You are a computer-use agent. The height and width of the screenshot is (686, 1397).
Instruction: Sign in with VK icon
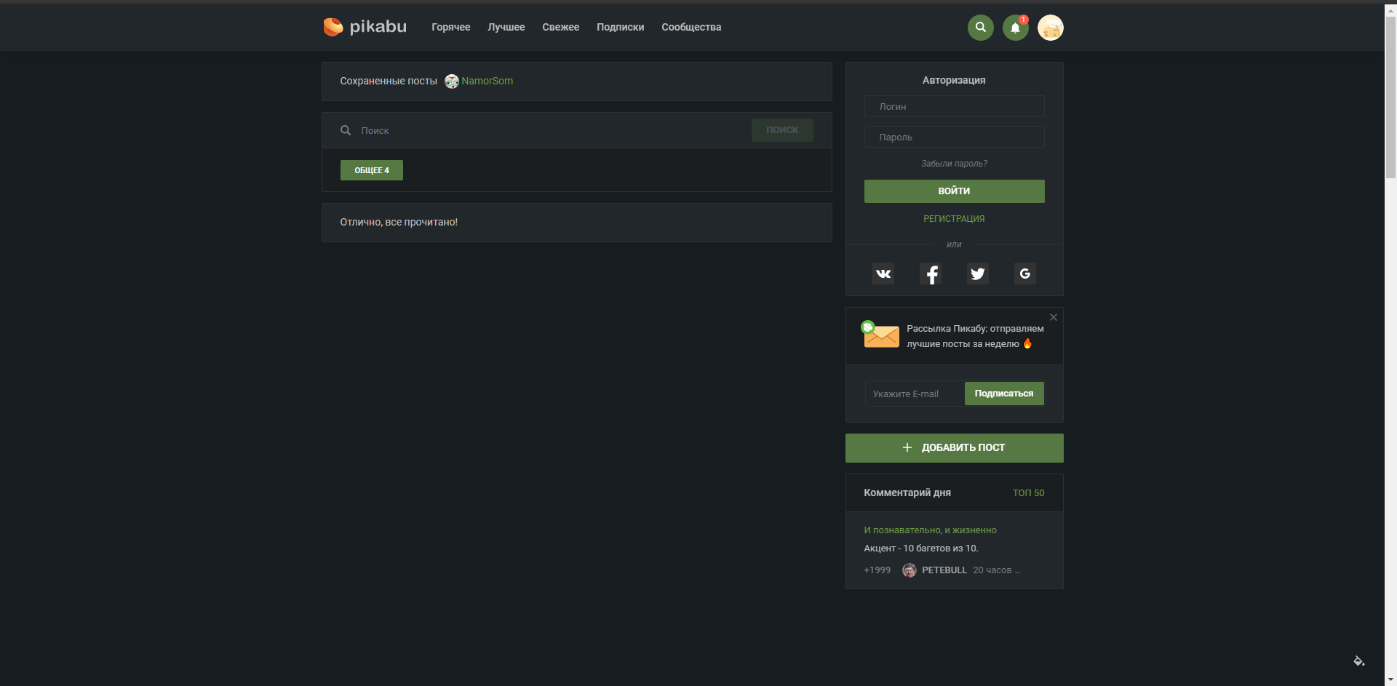883,274
